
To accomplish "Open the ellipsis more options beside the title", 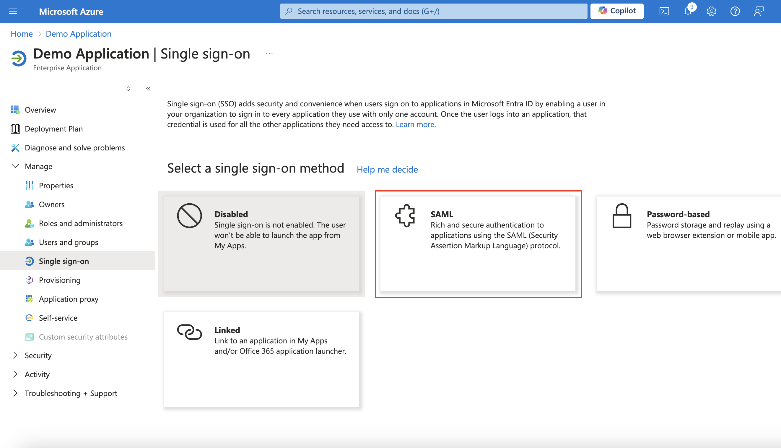I will (269, 54).
